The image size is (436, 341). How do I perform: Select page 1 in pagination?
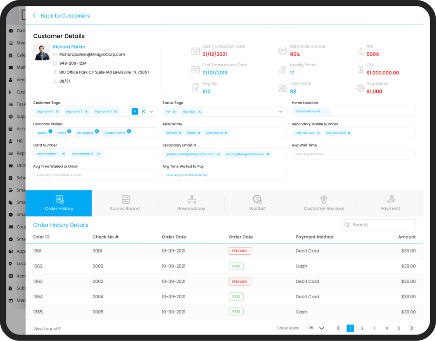tap(350, 328)
